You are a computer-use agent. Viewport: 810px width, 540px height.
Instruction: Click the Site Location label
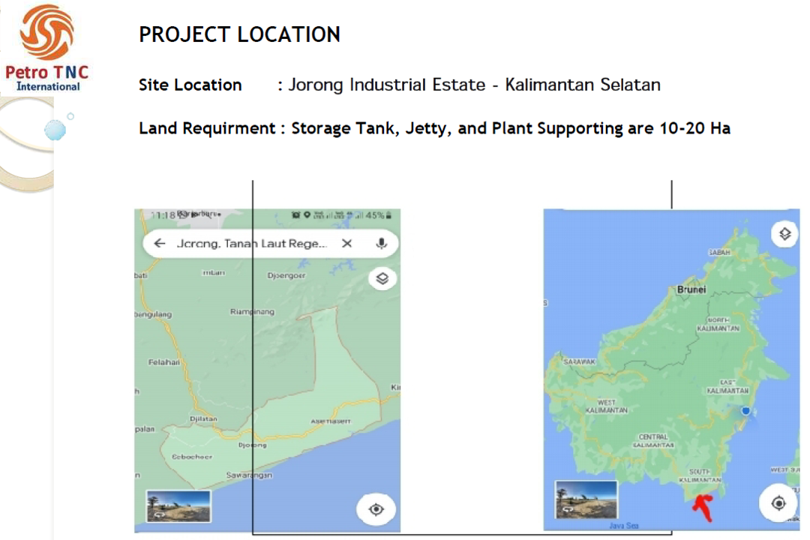pyautogui.click(x=190, y=85)
